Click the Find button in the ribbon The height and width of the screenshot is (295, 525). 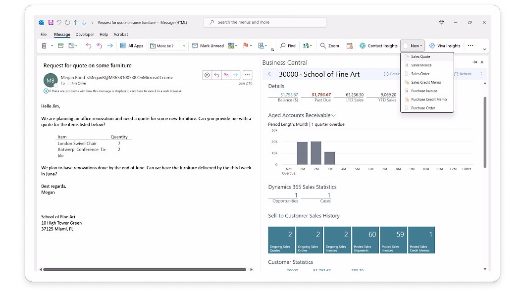click(x=288, y=46)
